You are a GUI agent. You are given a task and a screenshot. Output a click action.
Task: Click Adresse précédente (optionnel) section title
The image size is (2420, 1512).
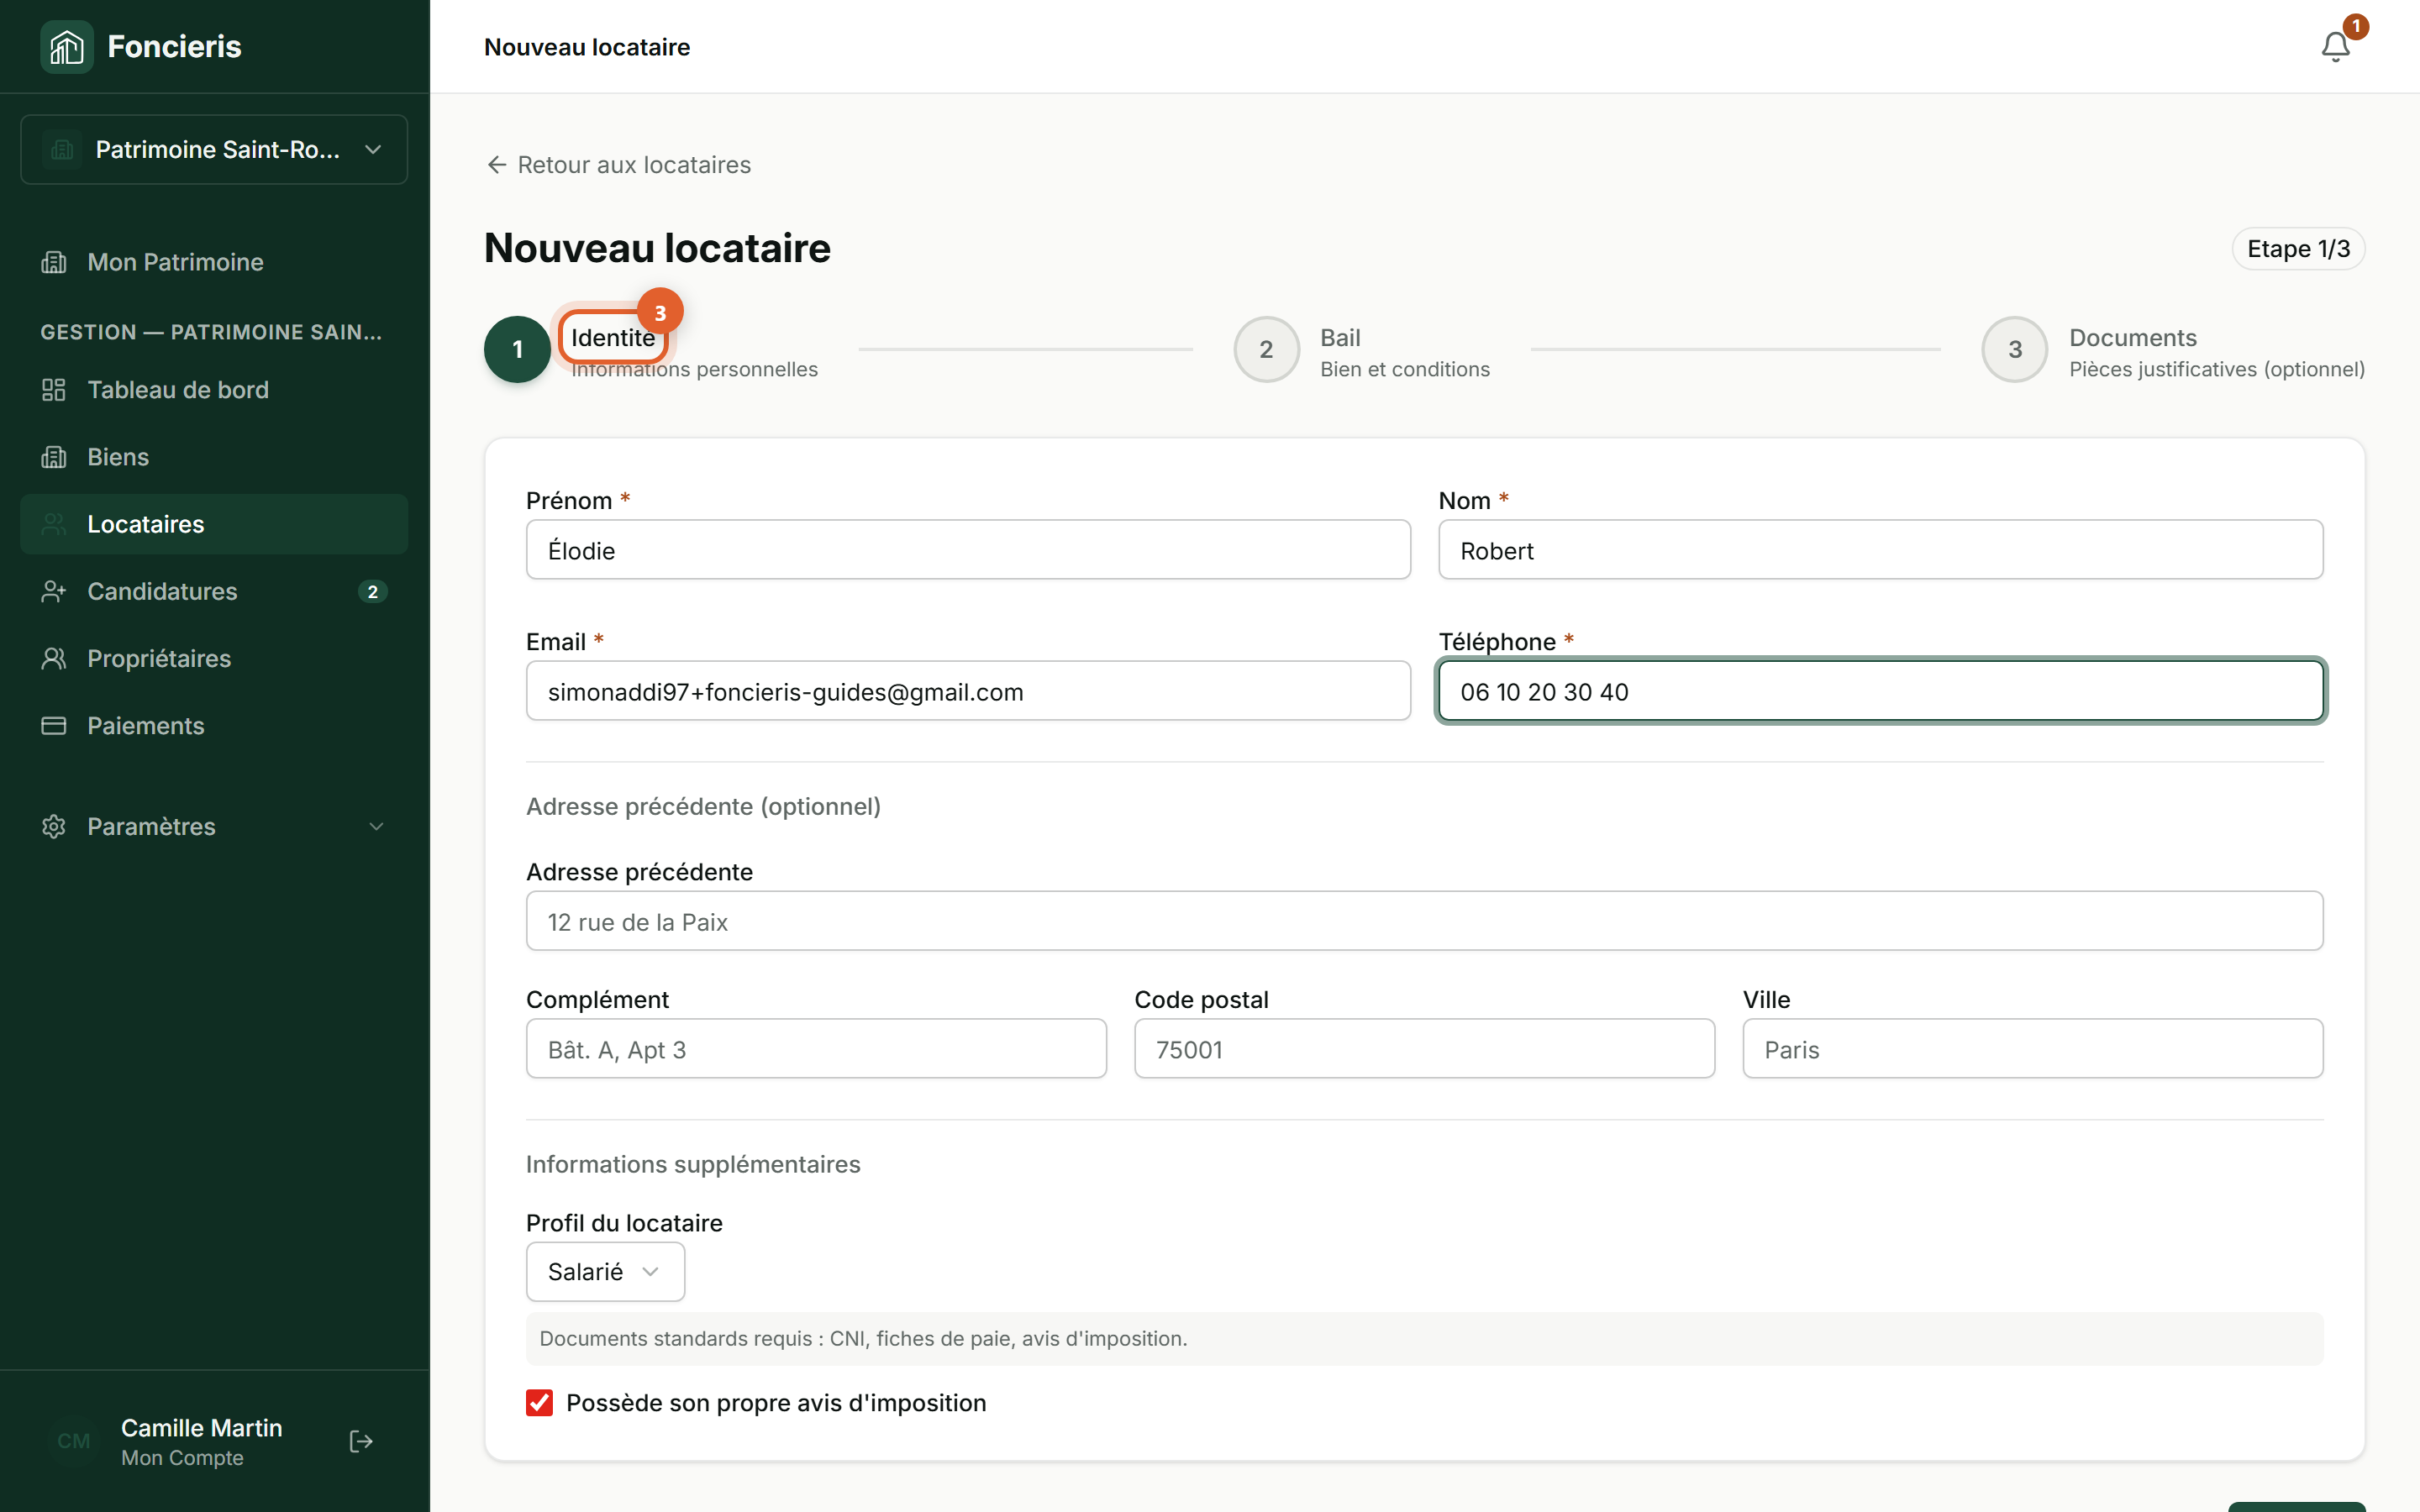click(703, 806)
